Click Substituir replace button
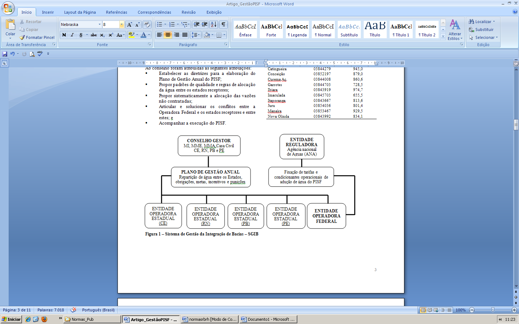The image size is (519, 324). click(x=481, y=30)
